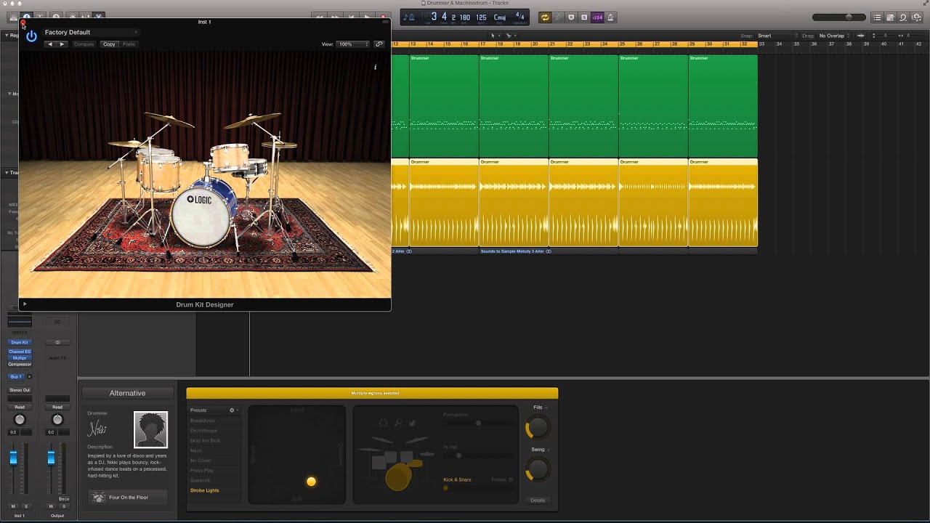930x523 pixels.
Task: Open the Presets gear action menu
Action: pos(233,410)
